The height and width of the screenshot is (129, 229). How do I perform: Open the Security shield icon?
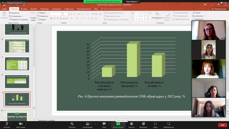click(72, 125)
